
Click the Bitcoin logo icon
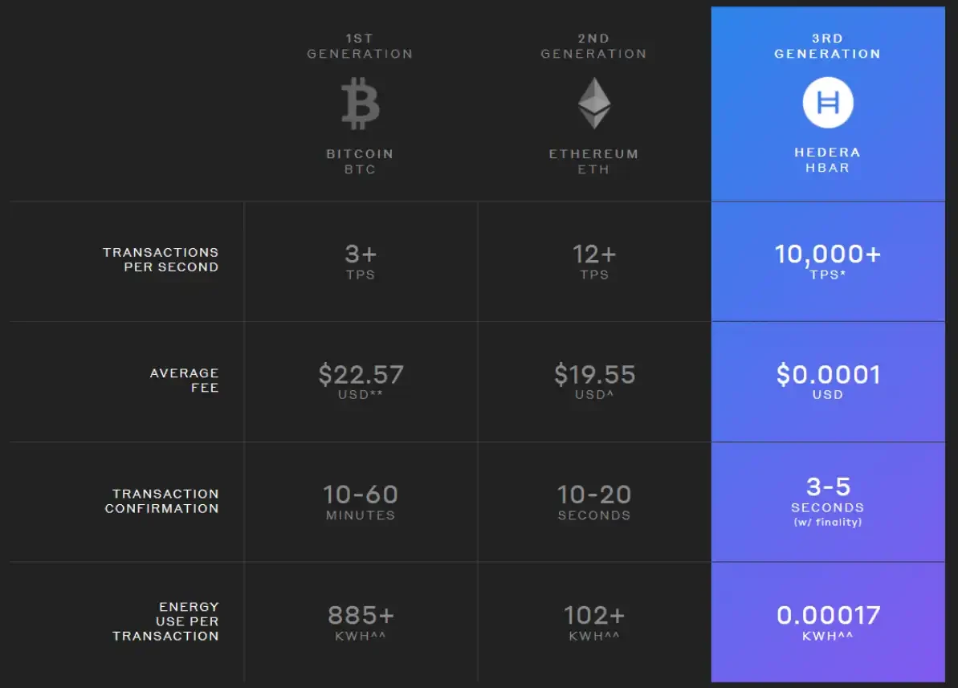tap(361, 104)
